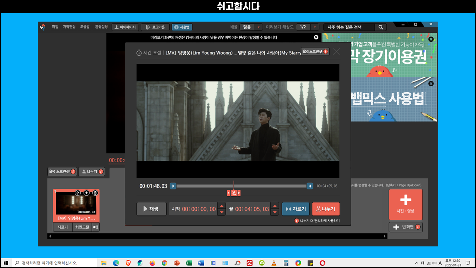Click the 미리보기 해상도 1/2 value

pos(303,27)
